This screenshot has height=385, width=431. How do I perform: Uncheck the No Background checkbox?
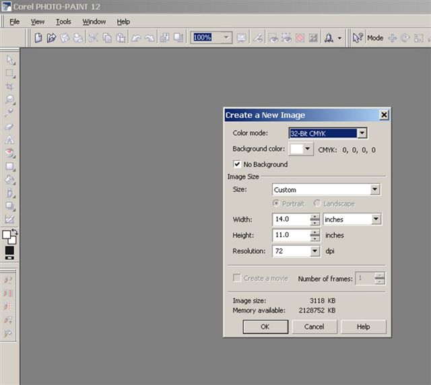pyautogui.click(x=237, y=164)
